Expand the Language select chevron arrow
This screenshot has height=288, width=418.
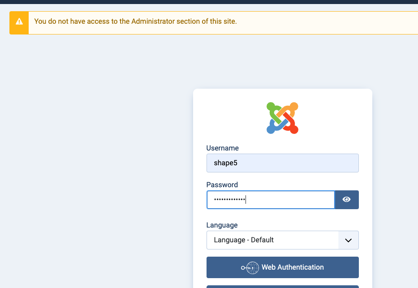pos(348,240)
